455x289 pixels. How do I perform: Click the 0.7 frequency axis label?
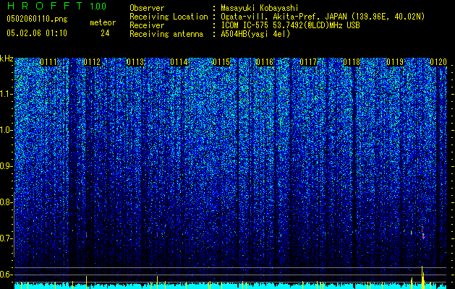point(7,238)
